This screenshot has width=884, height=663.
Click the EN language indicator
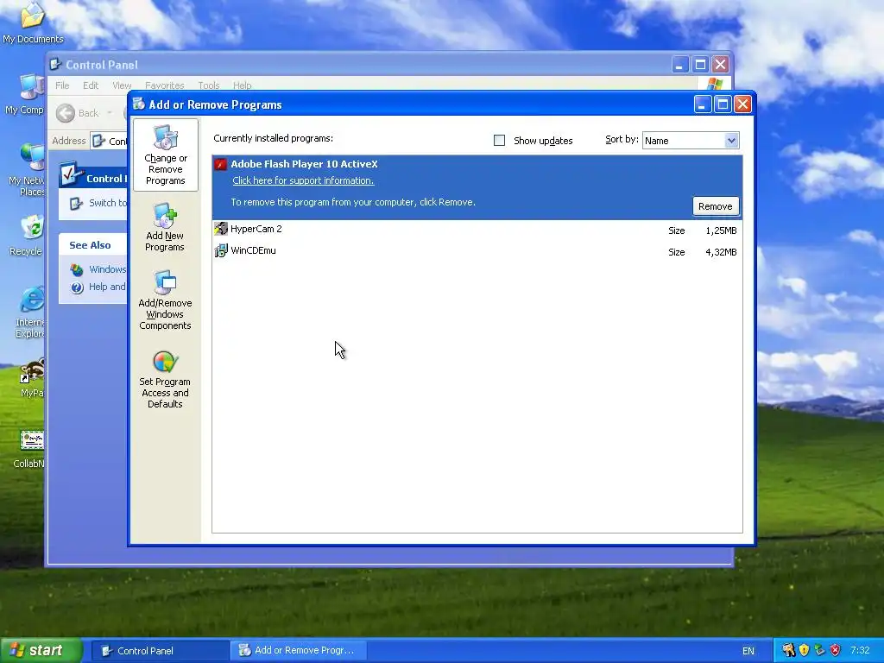click(748, 651)
